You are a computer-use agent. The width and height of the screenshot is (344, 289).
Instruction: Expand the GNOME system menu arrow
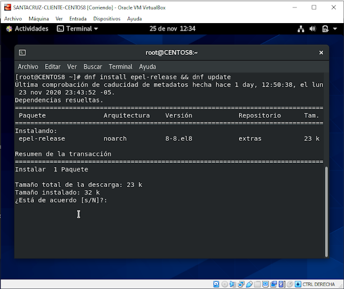[x=335, y=28]
